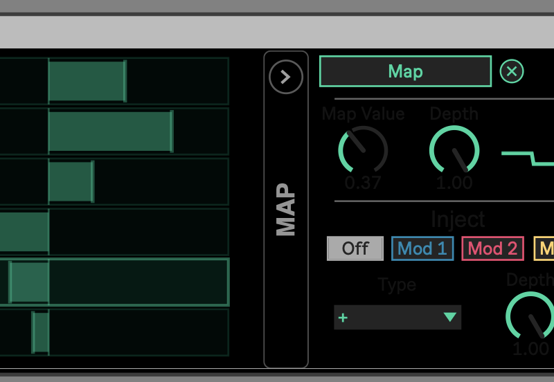
Task: Click the fourth row bar extending left
Action: coord(24,232)
